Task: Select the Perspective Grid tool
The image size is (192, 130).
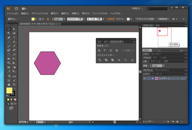Action: (14, 63)
